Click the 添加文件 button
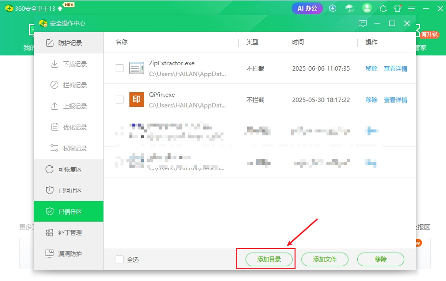 [x=325, y=259]
